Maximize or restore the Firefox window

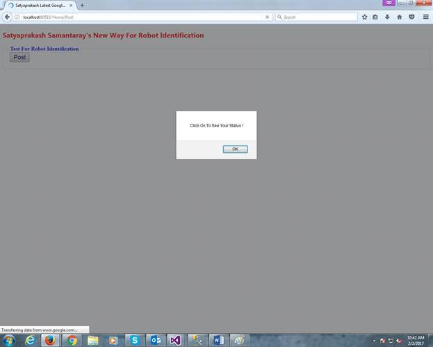[411, 3]
